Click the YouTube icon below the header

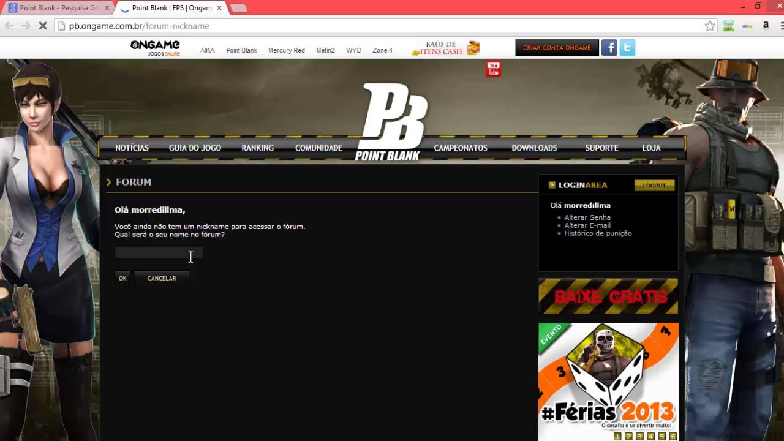[493, 69]
